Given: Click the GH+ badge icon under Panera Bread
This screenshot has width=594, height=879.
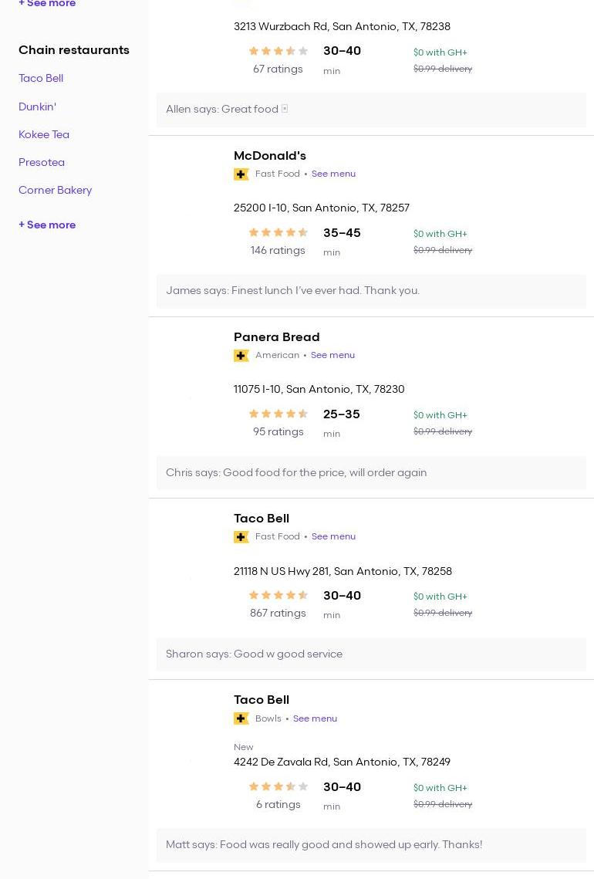Looking at the screenshot, I should (241, 356).
